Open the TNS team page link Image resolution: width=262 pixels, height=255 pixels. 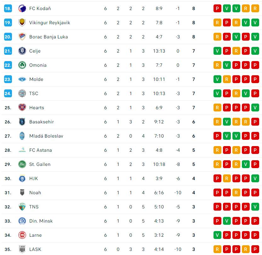tap(34, 207)
